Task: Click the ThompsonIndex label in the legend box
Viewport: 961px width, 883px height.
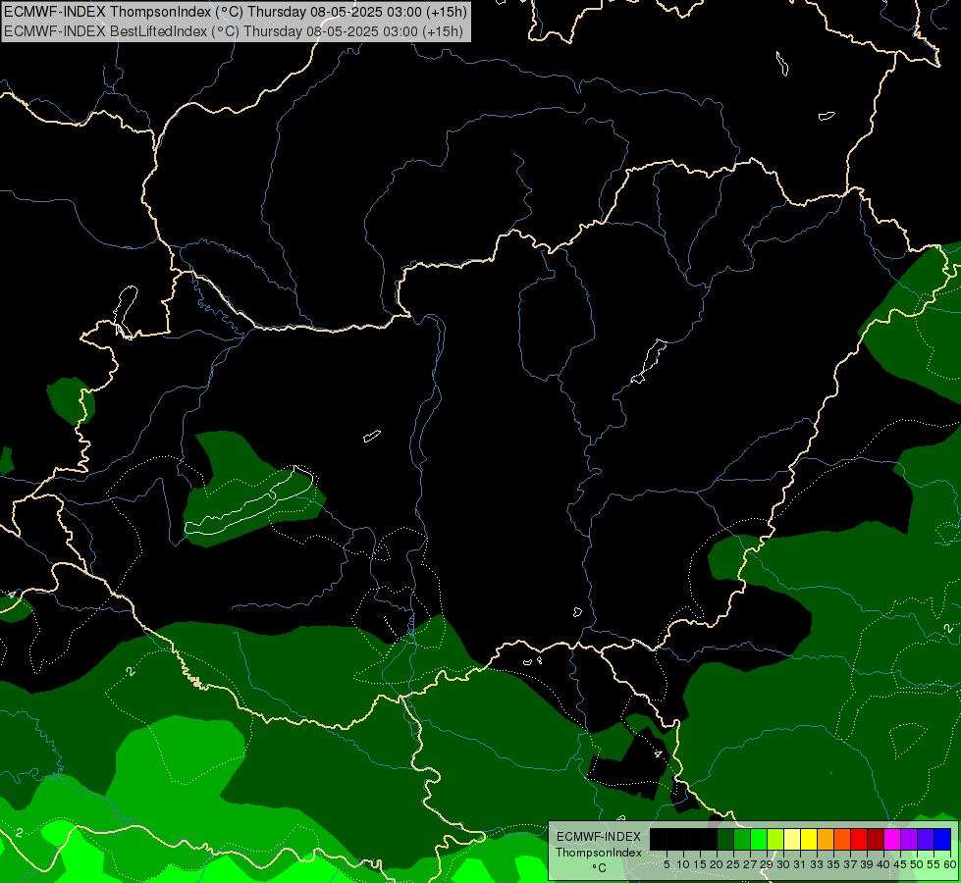Action: [599, 853]
